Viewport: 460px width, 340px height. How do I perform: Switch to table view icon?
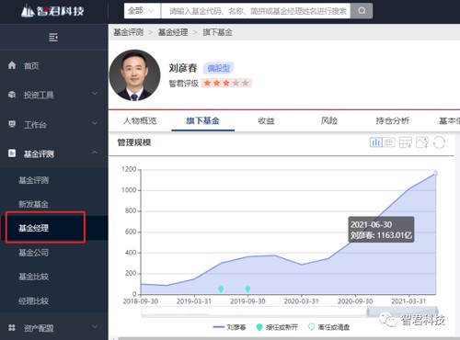(389, 142)
